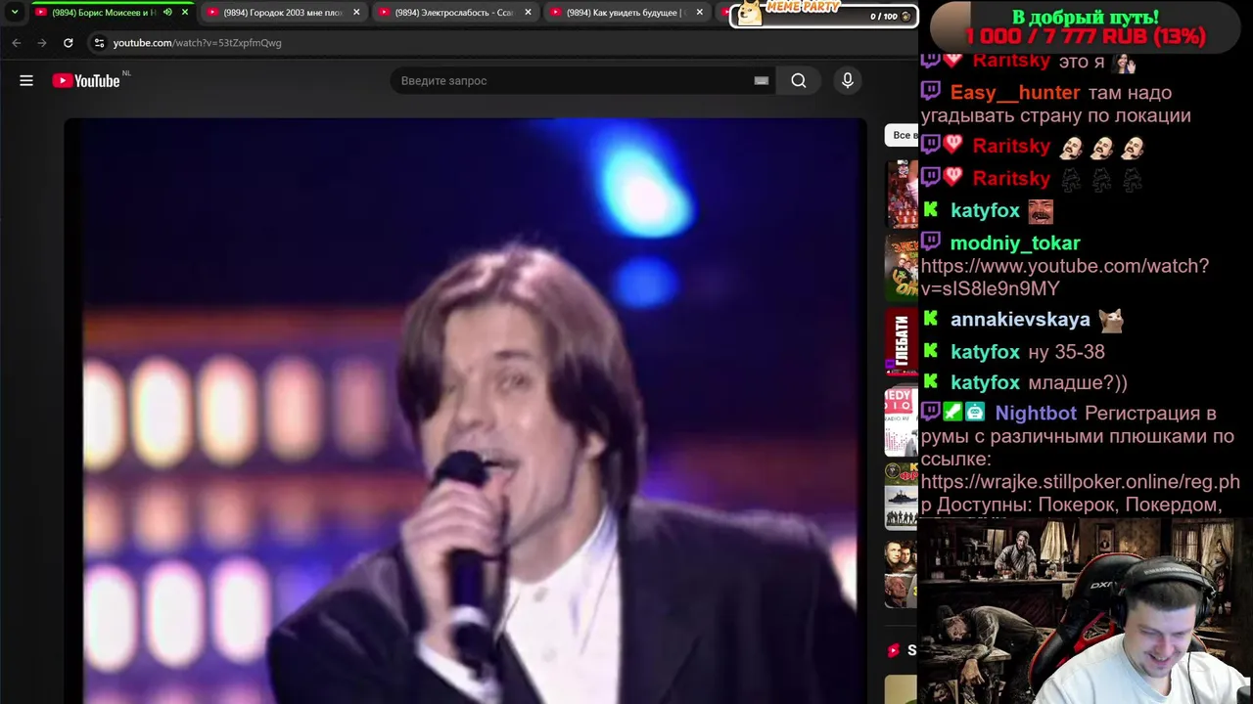
Task: Select the Все filter chip
Action: tap(903, 135)
